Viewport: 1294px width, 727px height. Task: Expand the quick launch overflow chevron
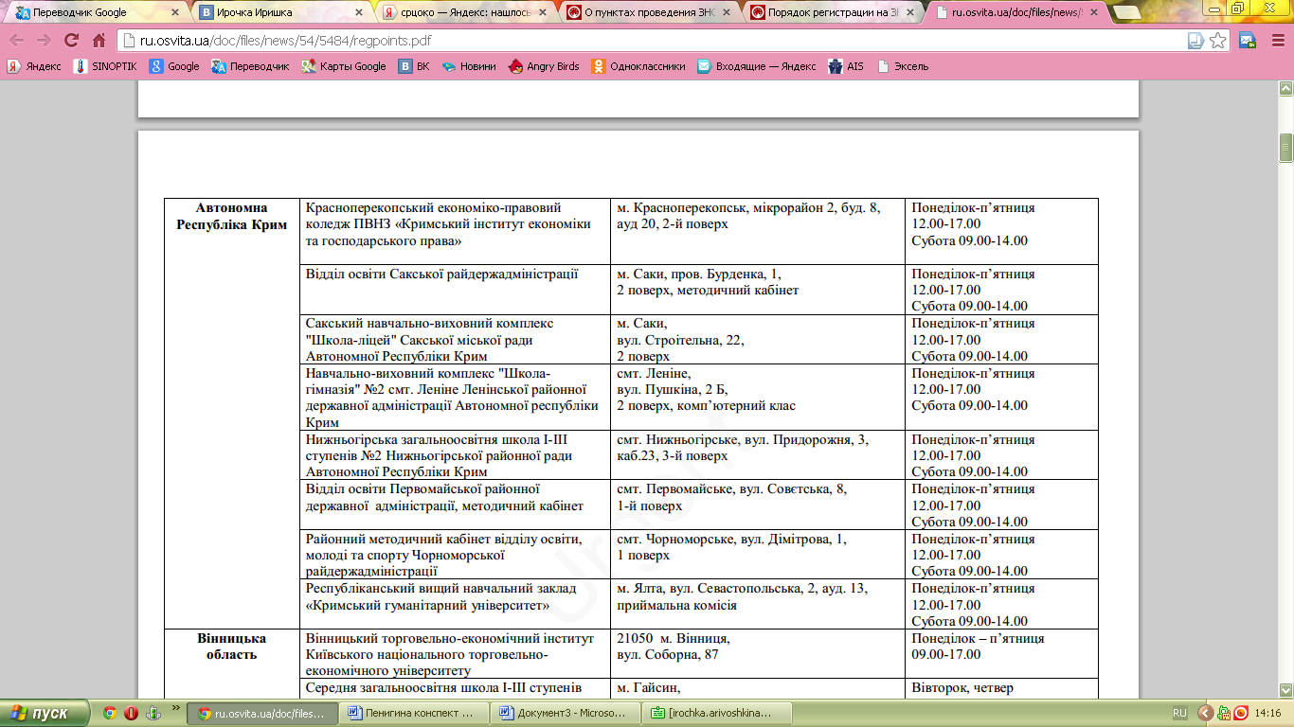coord(176,707)
